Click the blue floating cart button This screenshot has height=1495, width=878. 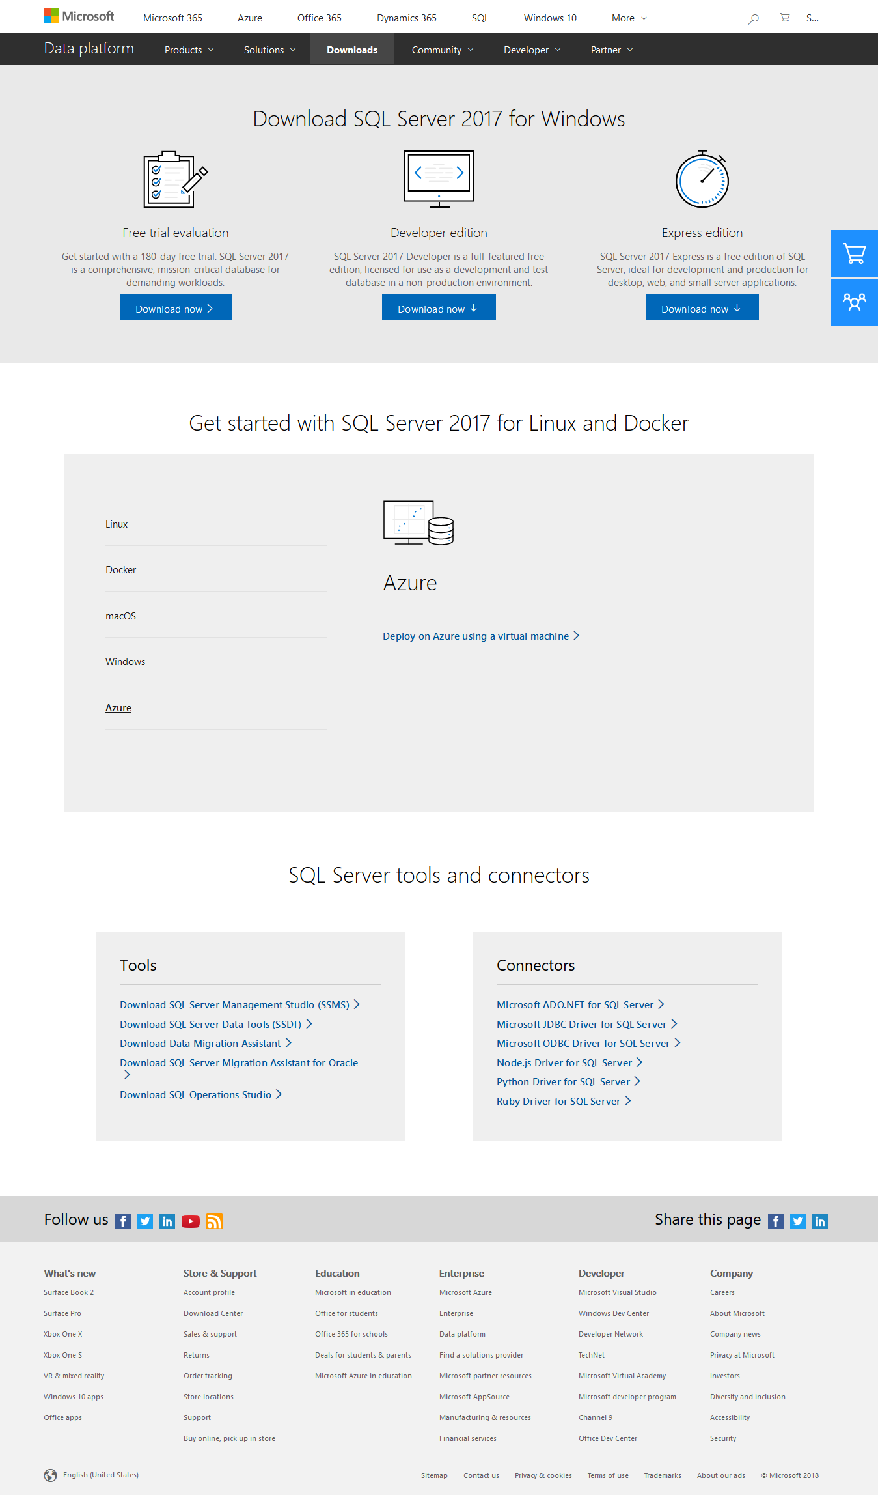pos(855,253)
